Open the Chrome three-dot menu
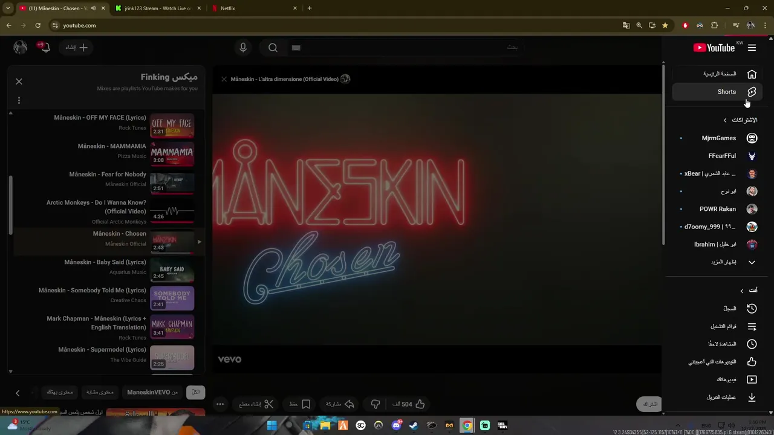This screenshot has width=774, height=435. click(x=765, y=25)
